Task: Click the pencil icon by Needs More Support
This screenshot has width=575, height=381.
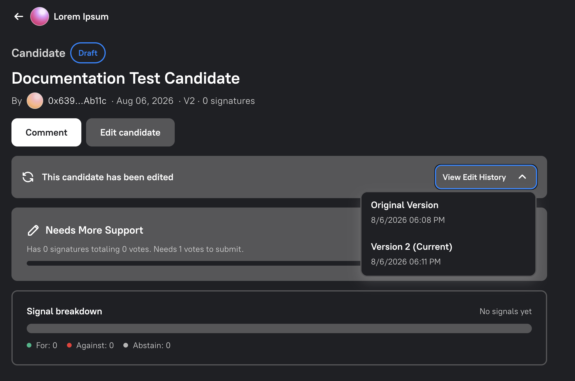Action: [x=33, y=230]
